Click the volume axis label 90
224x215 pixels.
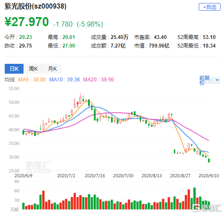[17, 182]
